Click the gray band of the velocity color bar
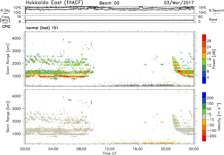Screen dimensions: 224x155 tap(204, 117)
